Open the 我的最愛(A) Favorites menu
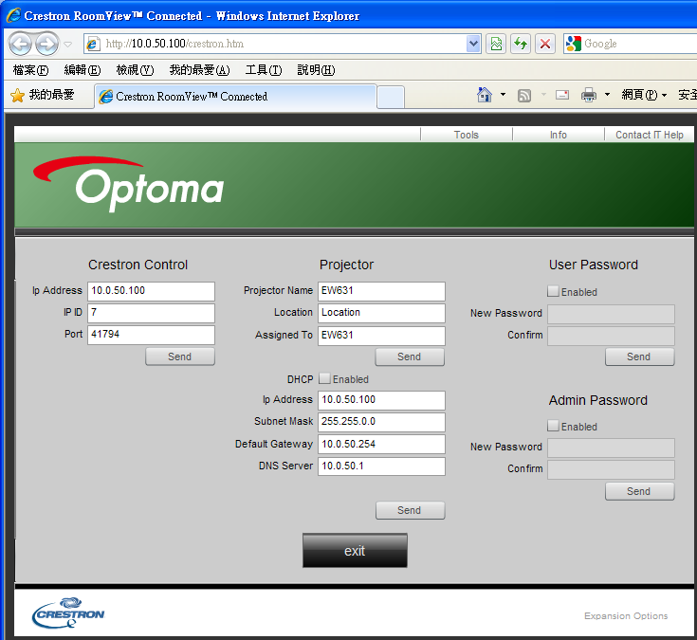 (x=199, y=70)
